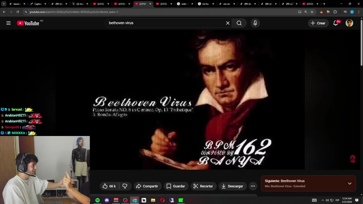Switch to the Captur tab
363x204 pixels.
coord(38,4)
